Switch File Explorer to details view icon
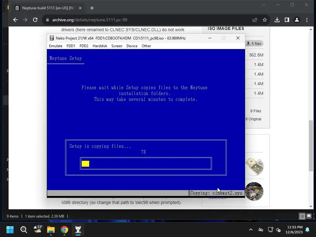The width and height of the screenshot is (316, 237). [302, 216]
